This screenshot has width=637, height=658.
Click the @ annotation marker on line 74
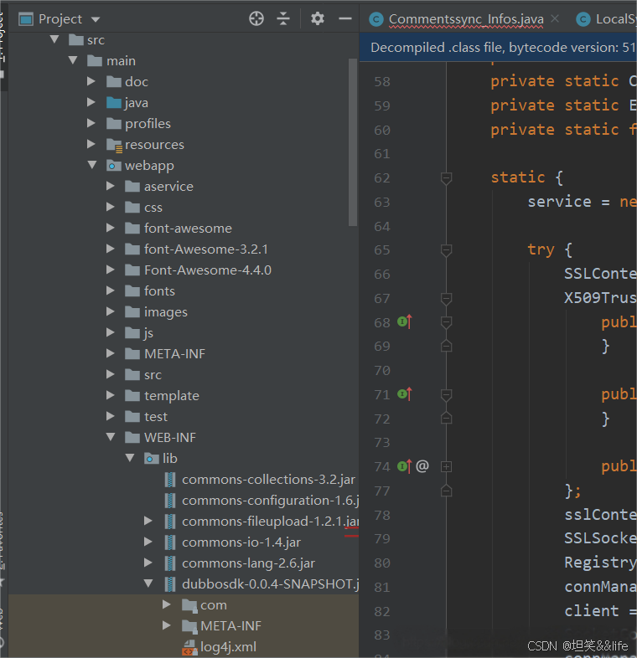click(422, 466)
